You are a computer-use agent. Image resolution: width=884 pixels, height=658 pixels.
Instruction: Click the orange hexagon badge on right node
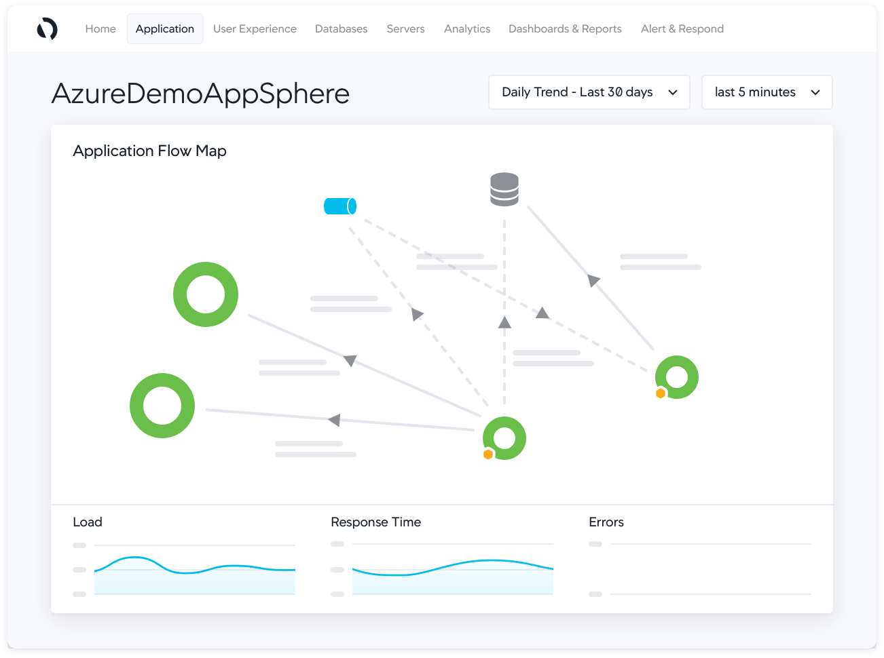tap(661, 393)
